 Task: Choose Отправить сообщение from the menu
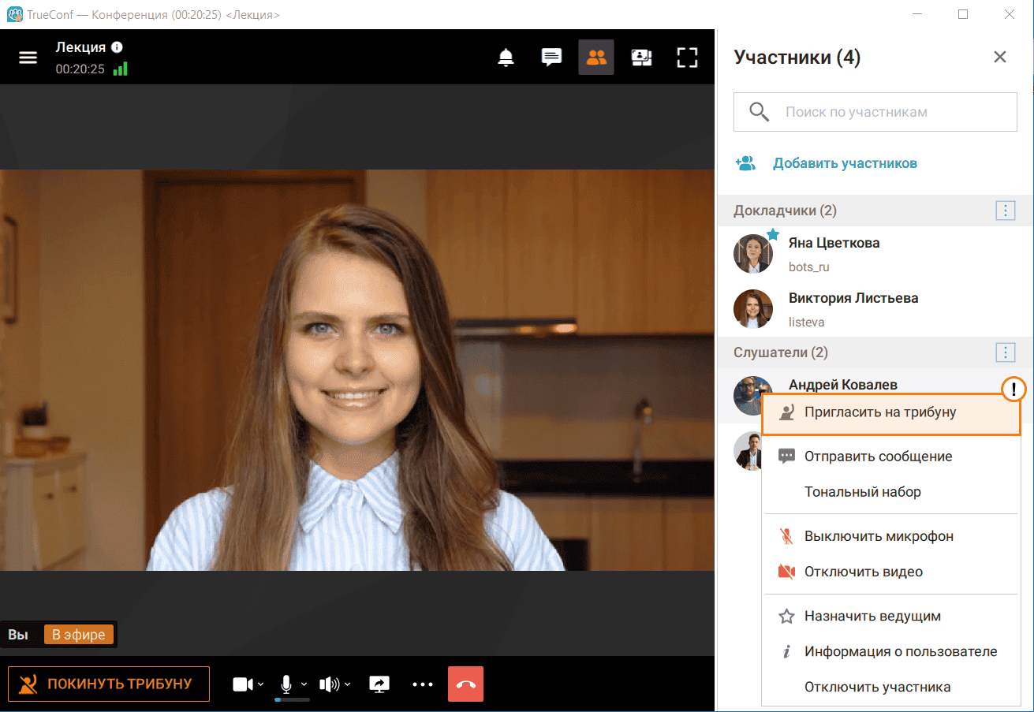tap(891, 457)
